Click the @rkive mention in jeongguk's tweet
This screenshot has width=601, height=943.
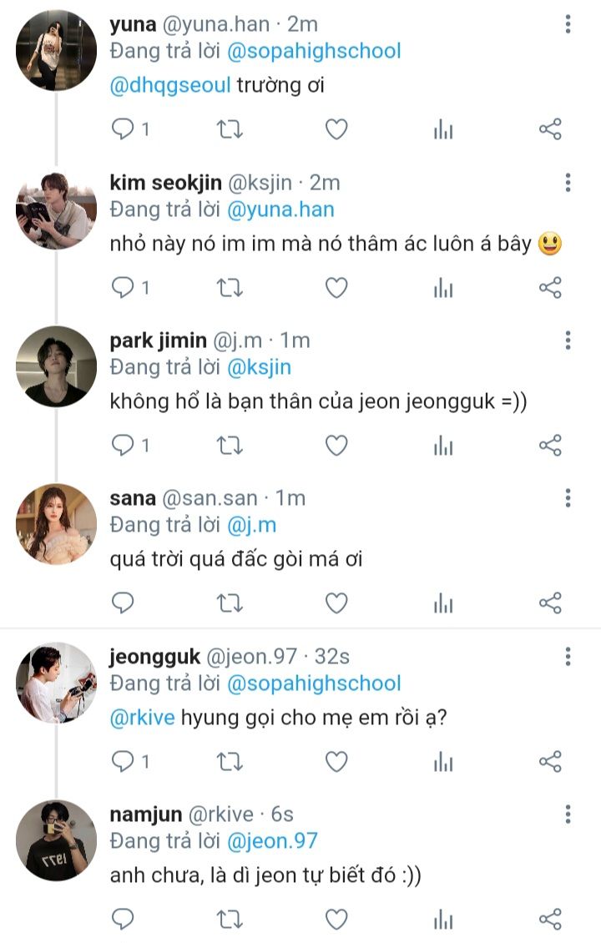tap(142, 718)
